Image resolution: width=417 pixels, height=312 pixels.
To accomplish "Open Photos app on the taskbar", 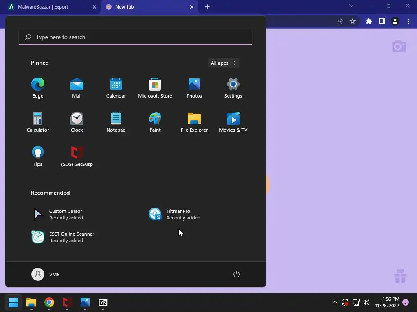I will (x=85, y=302).
